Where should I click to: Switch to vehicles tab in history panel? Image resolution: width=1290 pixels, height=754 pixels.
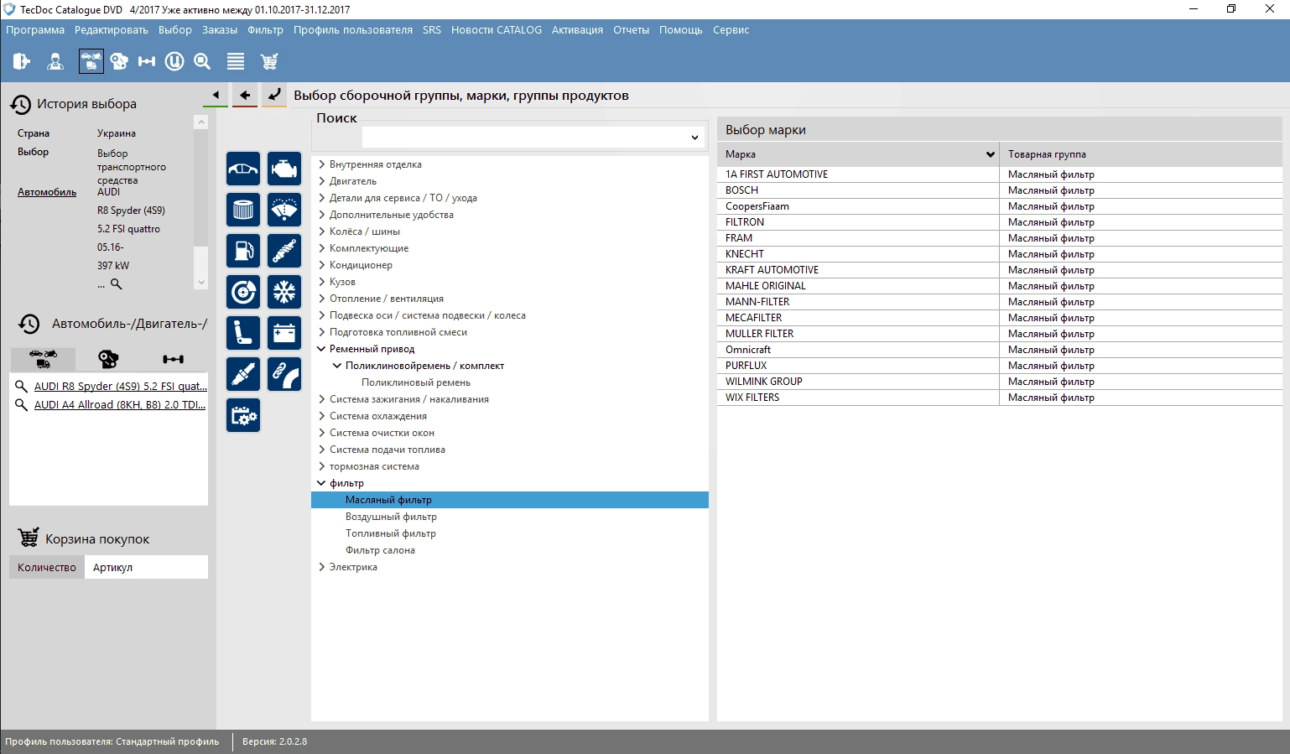pos(43,359)
